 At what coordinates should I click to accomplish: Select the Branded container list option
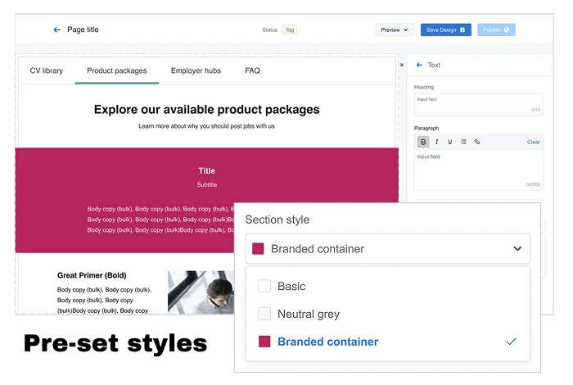388,342
